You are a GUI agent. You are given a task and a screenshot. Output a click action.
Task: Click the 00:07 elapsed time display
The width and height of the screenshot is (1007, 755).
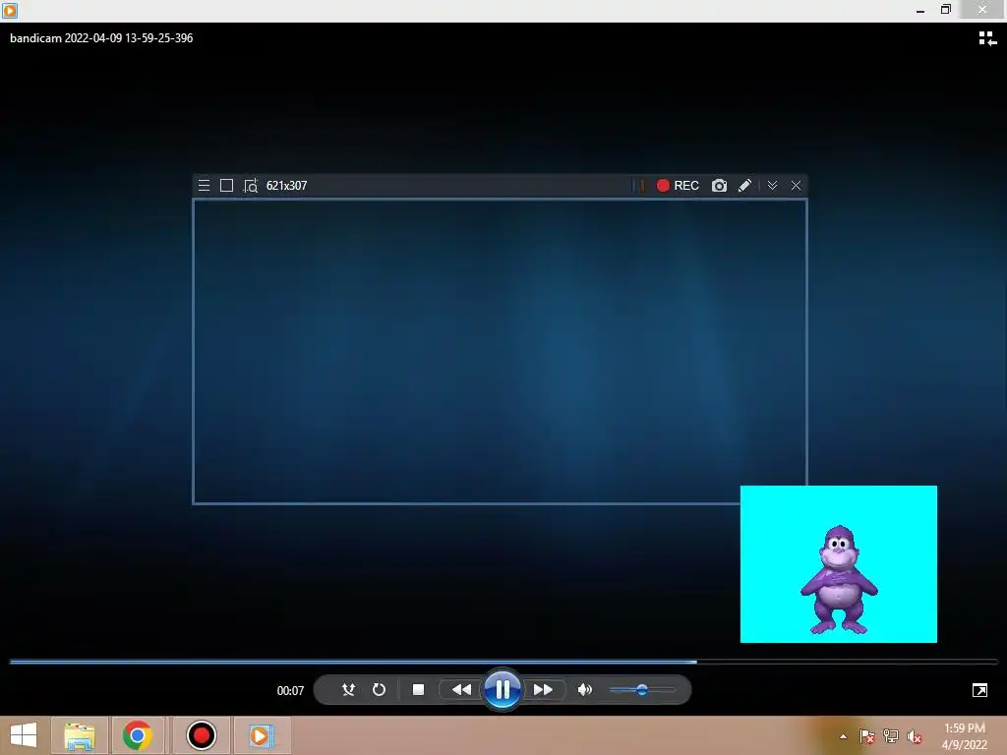click(290, 691)
